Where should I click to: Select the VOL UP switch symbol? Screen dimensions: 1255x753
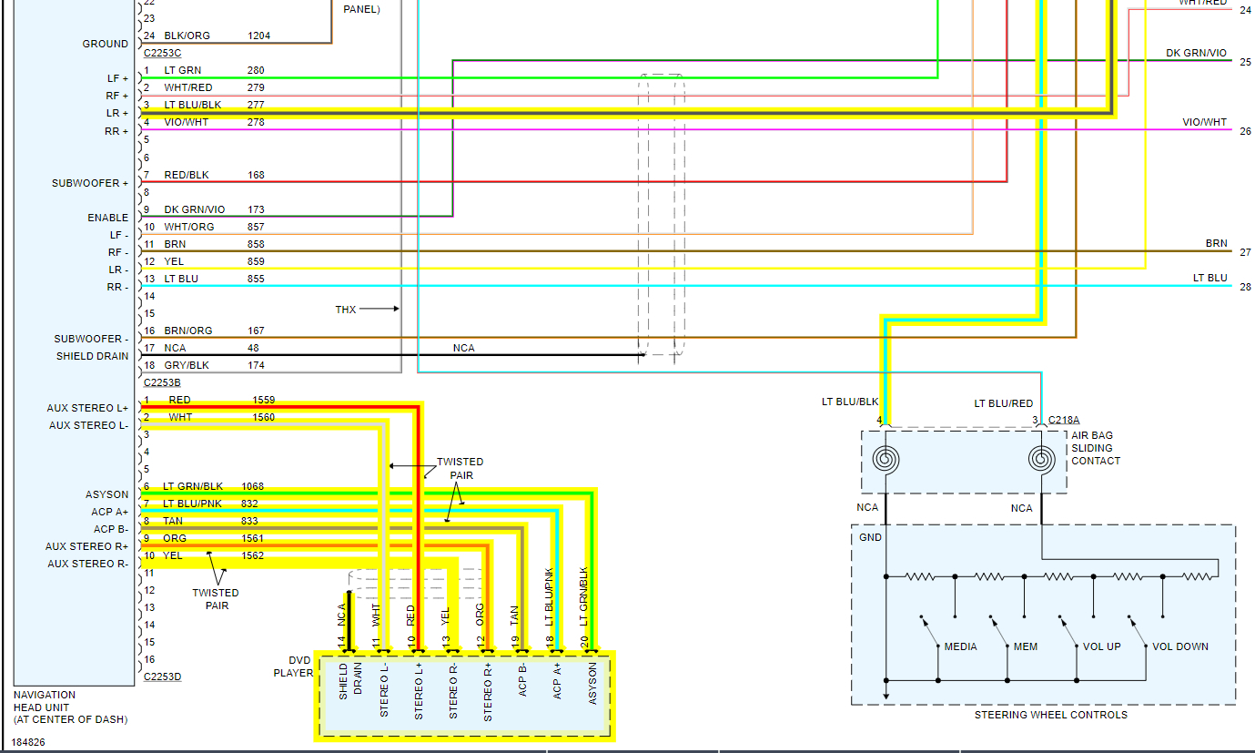[x=1068, y=632]
